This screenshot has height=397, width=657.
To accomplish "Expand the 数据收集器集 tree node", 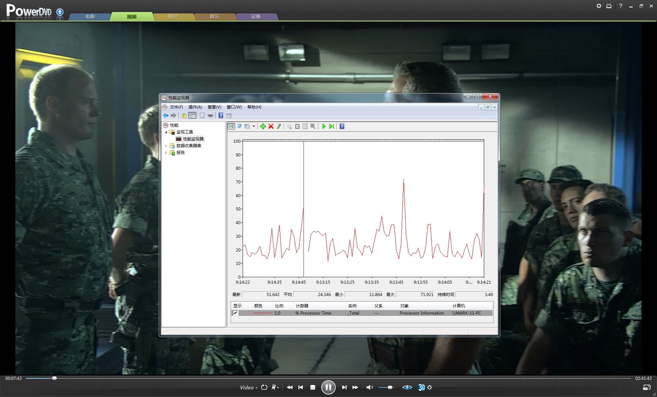I will pyautogui.click(x=166, y=146).
